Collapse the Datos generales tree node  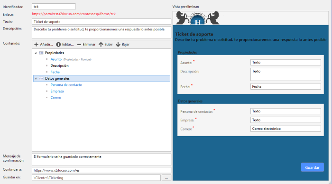[x=36, y=79]
